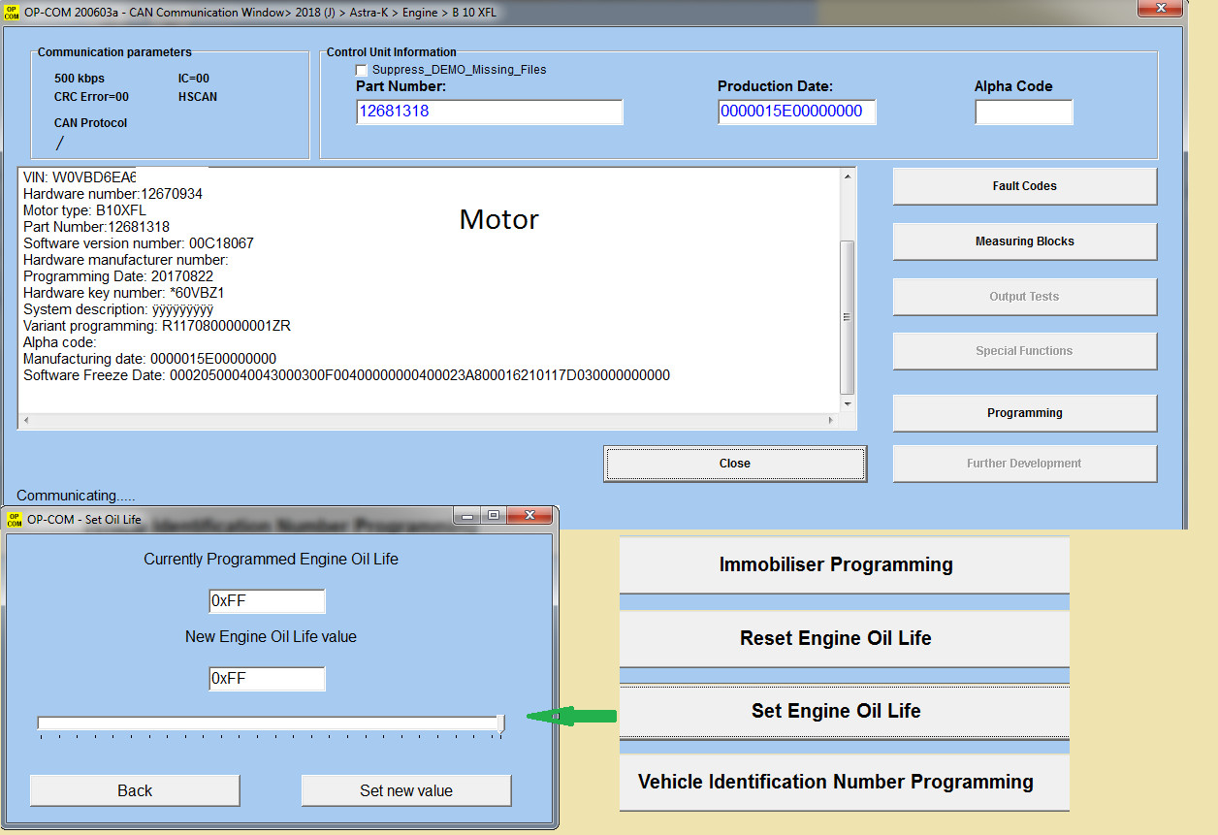This screenshot has height=835, width=1218.
Task: Click info list scroll down arrow
Action: click(848, 403)
